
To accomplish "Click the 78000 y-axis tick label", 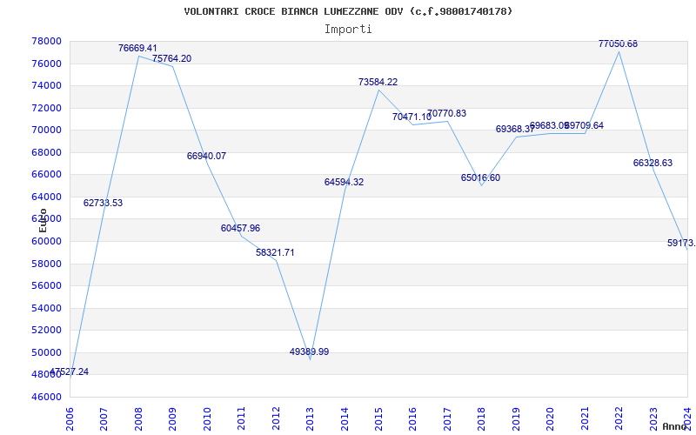I will (x=46, y=41).
